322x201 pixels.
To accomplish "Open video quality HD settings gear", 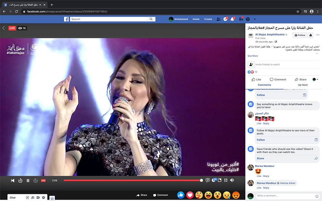I will point(214,180).
